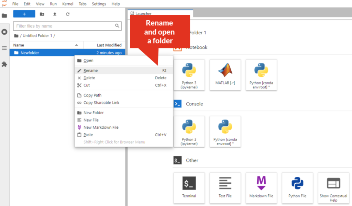Select Copy Path in context menu
Screen dimensions: 352x206
click(x=124, y=95)
